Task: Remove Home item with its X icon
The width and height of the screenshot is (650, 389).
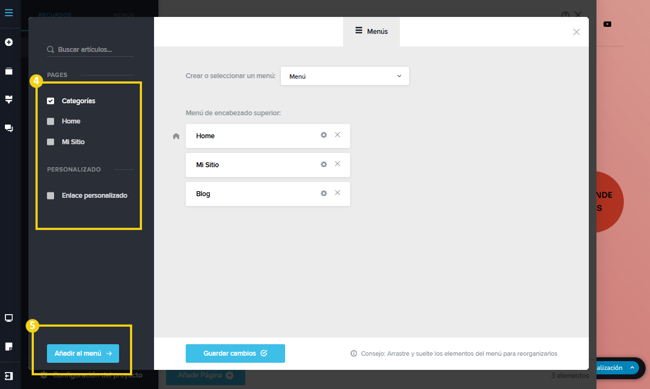Action: (338, 135)
